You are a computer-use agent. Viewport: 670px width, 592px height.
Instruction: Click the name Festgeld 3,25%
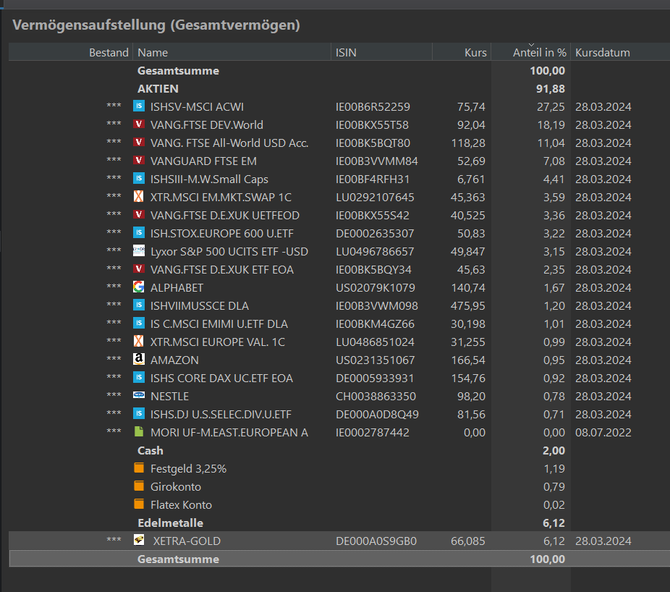(x=188, y=469)
